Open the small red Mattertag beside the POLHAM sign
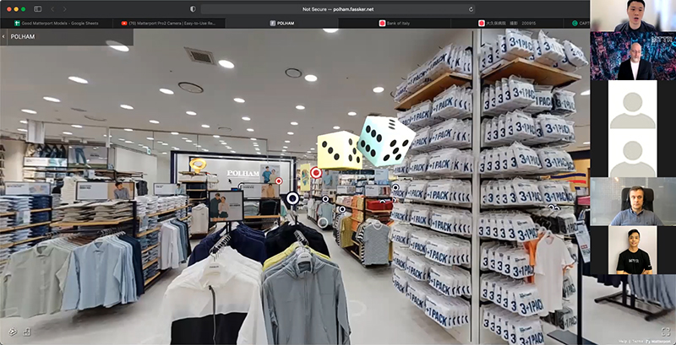The height and width of the screenshot is (345, 676). (x=279, y=181)
